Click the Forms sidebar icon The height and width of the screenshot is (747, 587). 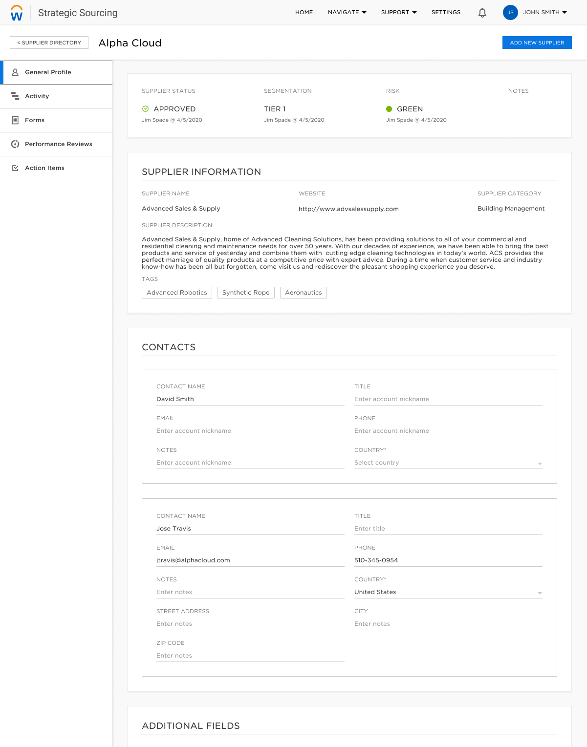point(15,120)
